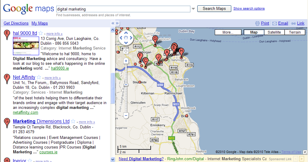Click the results list scroll up arrow
This screenshot has height=162, width=308.
tap(112, 30)
